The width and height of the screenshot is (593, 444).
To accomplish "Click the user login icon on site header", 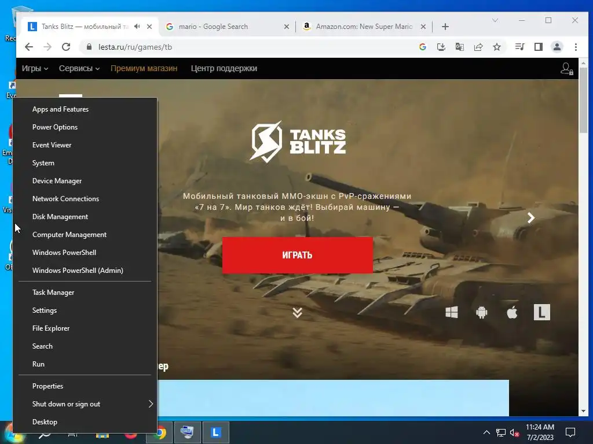I will 566,69.
